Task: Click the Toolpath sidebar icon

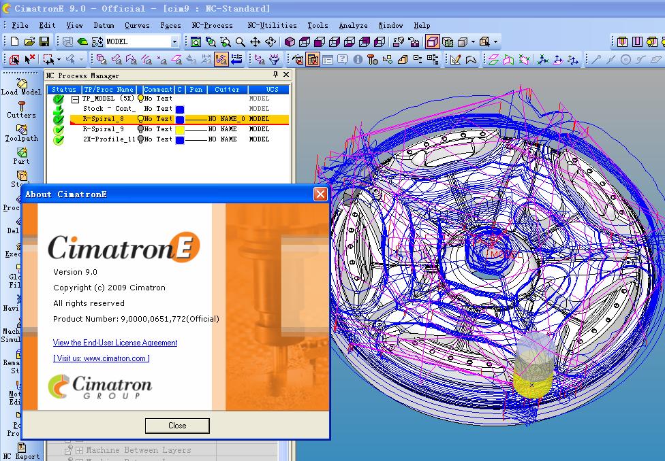Action: tap(21, 133)
